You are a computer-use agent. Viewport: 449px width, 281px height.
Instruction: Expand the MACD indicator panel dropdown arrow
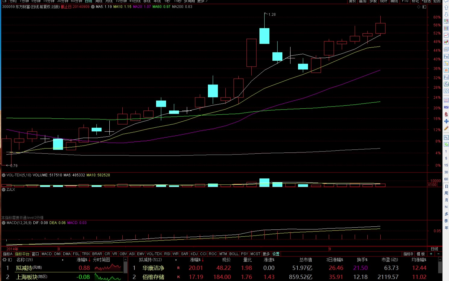(4, 223)
